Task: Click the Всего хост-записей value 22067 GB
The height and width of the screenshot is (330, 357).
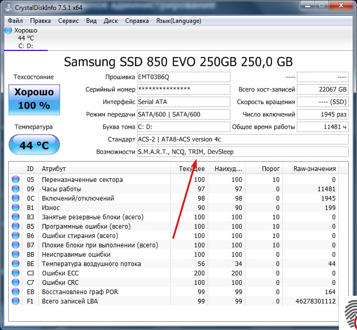Action: pos(323,89)
